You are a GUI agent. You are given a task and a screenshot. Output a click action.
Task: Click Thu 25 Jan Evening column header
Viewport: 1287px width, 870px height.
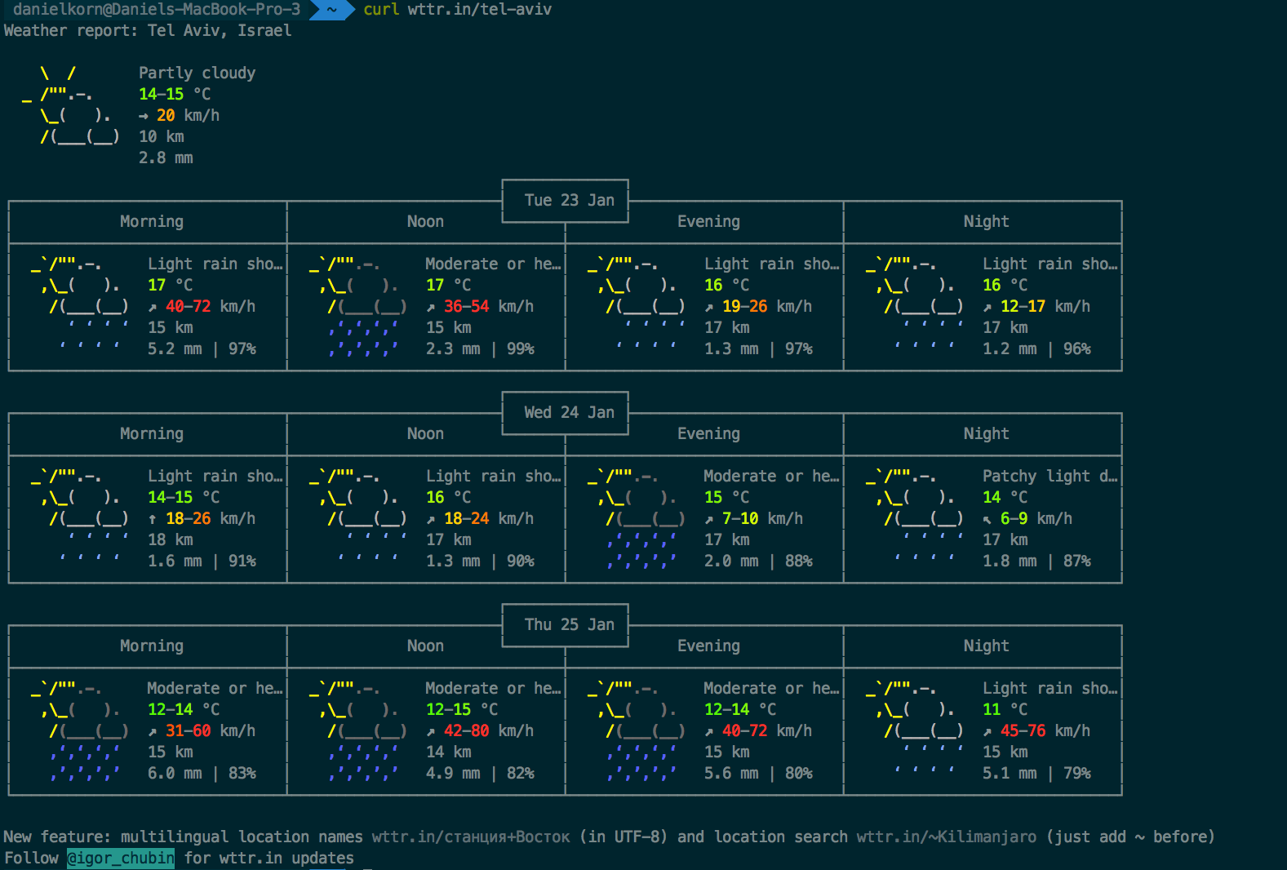(708, 646)
